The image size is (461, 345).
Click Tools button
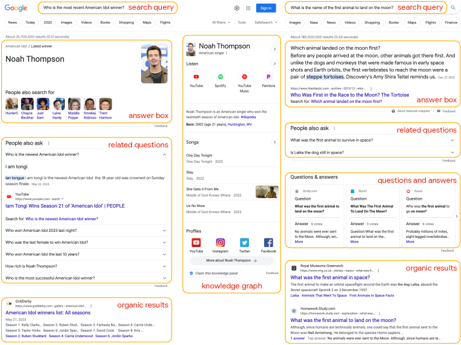point(242,22)
